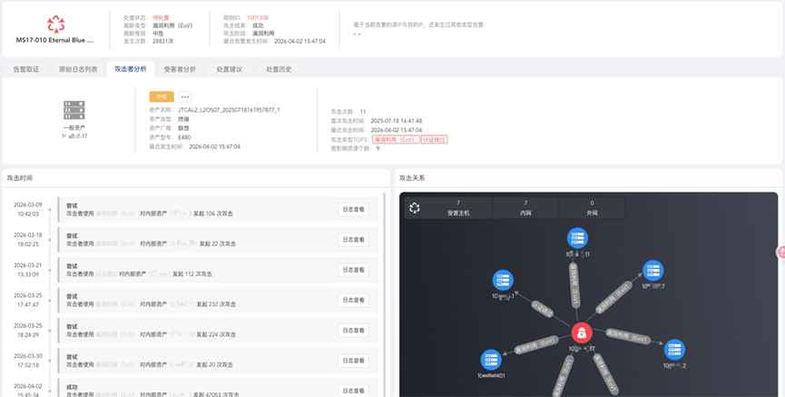Image resolution: width=785 pixels, height=397 pixels.
Task: Click the 首次攻击时间 value 2025-07-18 16:41:48
Action: pos(396,121)
